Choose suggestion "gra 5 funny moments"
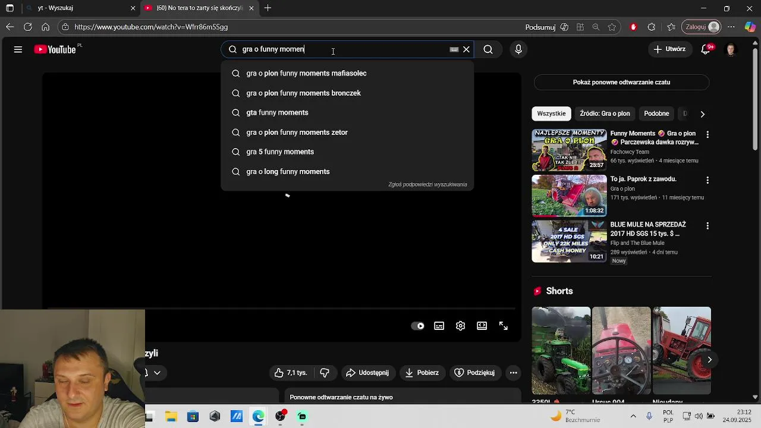The height and width of the screenshot is (428, 761). coord(347,152)
